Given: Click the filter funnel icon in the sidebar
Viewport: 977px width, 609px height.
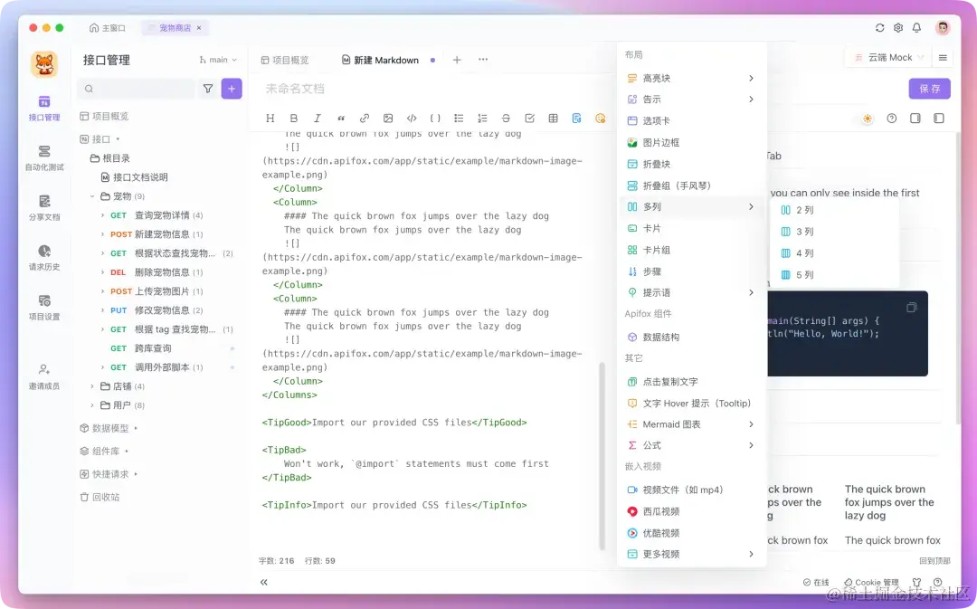Looking at the screenshot, I should pyautogui.click(x=208, y=89).
